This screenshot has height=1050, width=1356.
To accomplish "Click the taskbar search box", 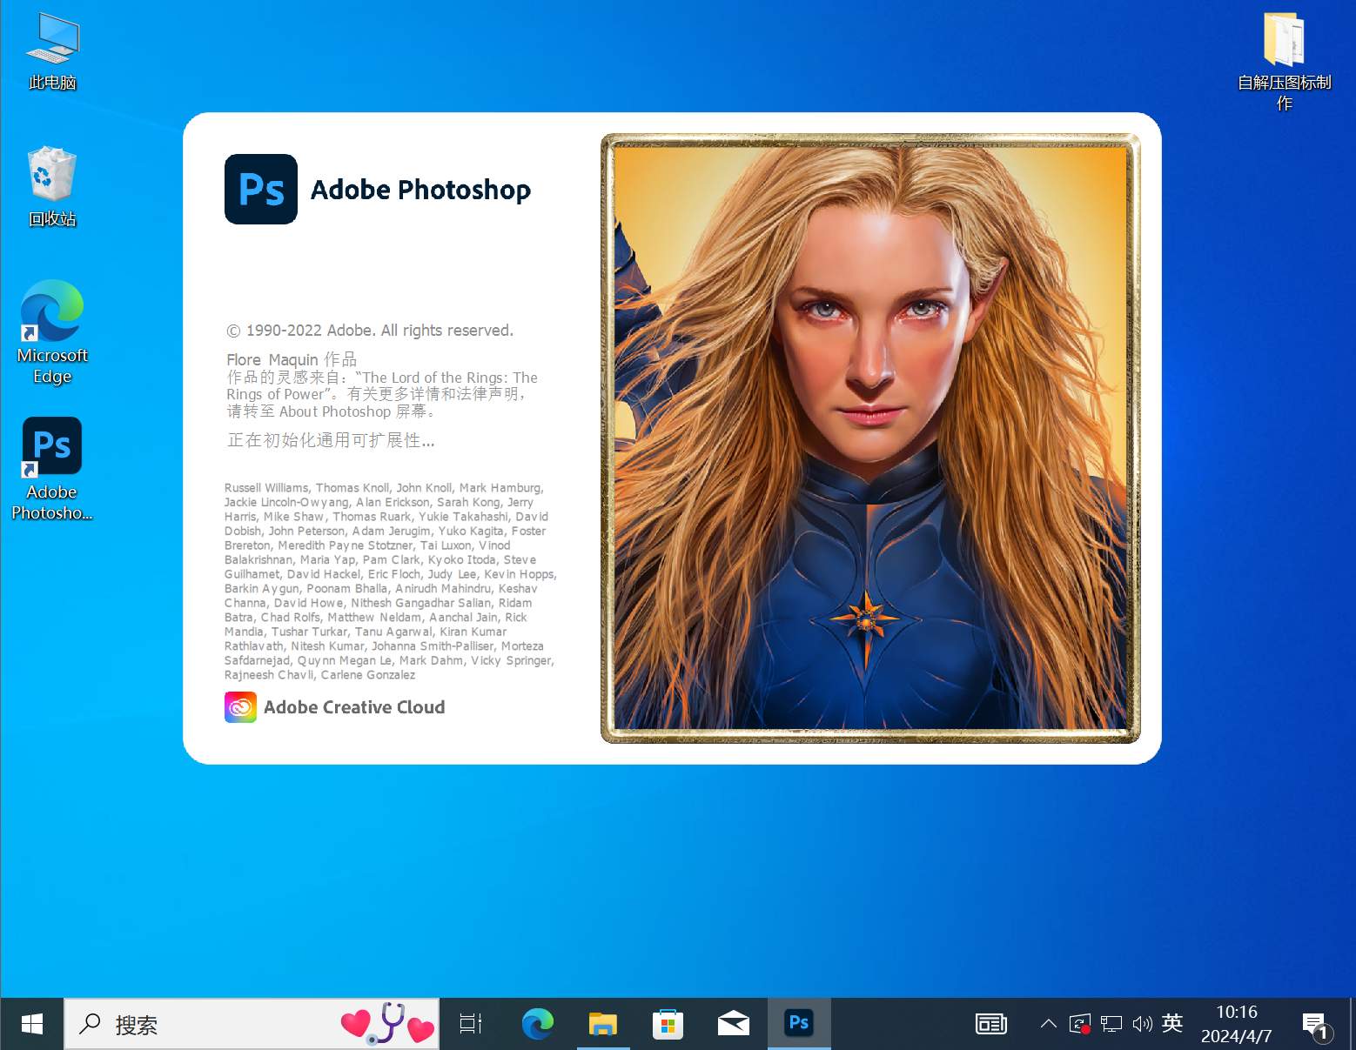I will pos(252,1024).
